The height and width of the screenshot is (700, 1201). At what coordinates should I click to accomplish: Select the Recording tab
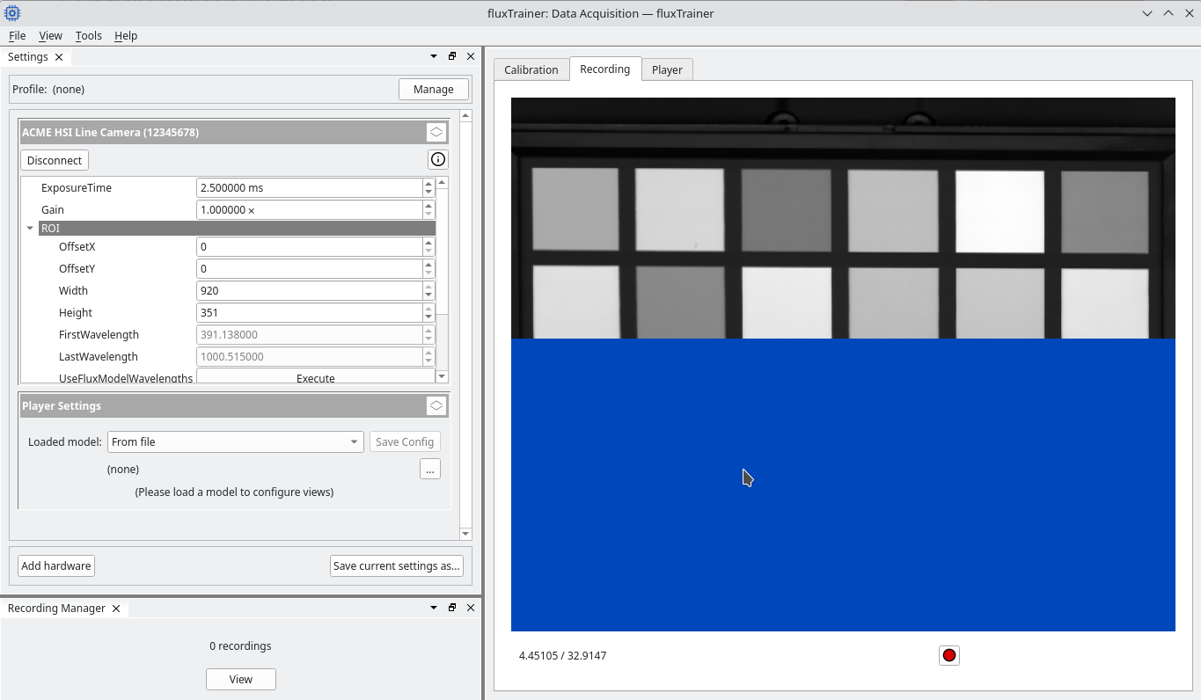(605, 69)
